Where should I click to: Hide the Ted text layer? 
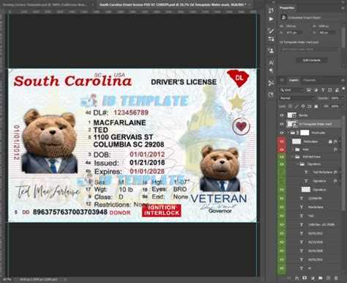[x=282, y=216]
